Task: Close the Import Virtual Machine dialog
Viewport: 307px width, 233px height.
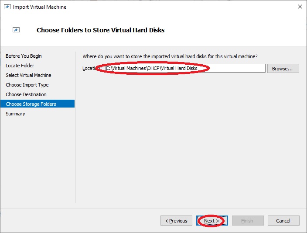Action: (300, 7)
